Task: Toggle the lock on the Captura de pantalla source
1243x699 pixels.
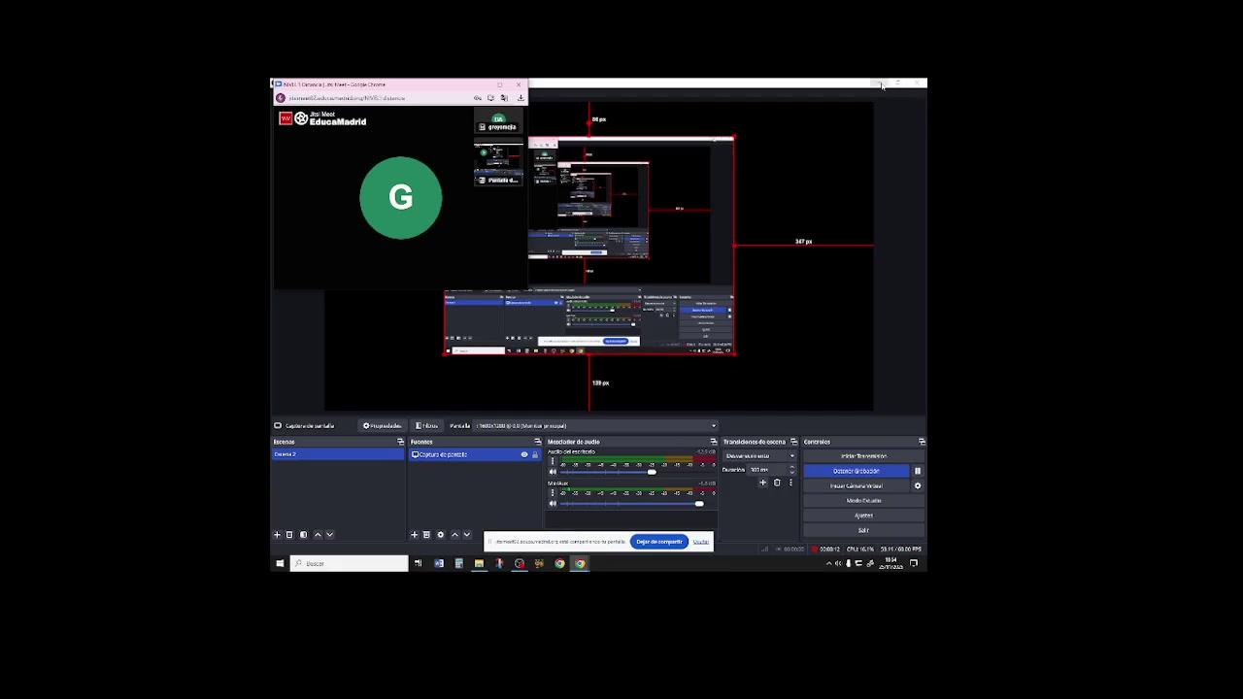Action: tap(535, 454)
